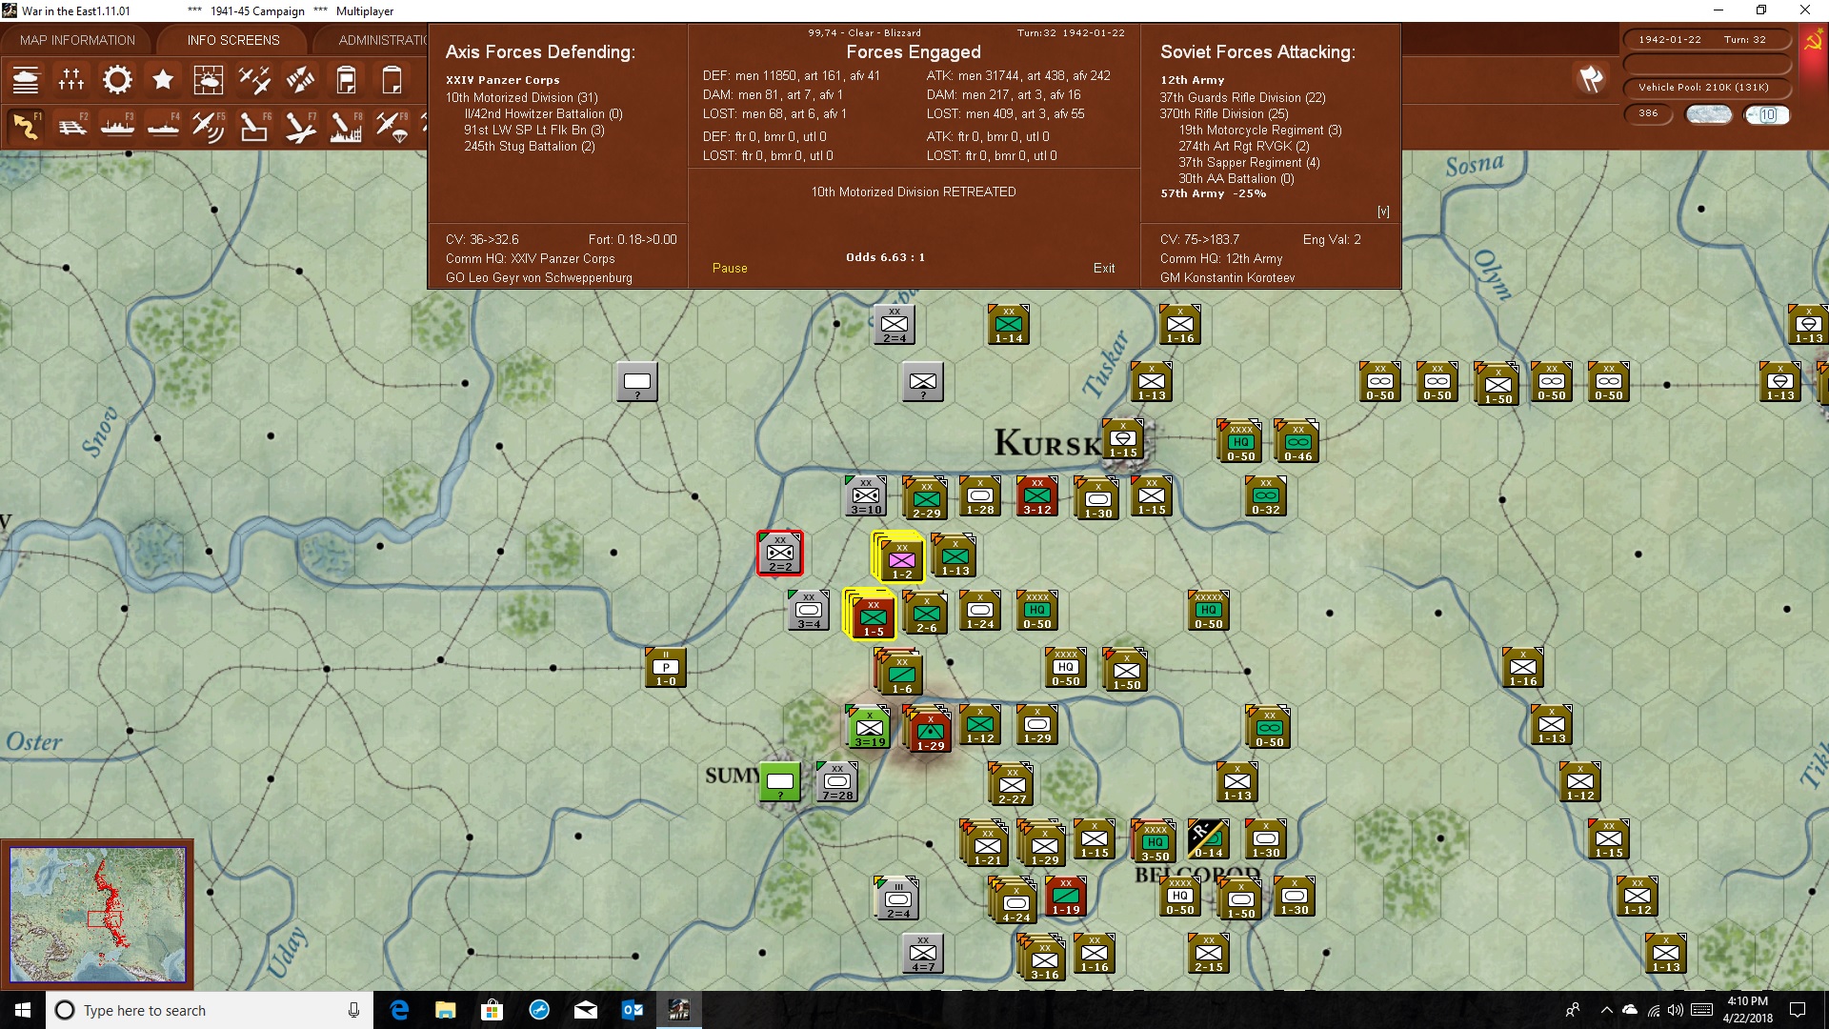This screenshot has height=1029, width=1829.
Task: Click 10th Motorized Division in defenders list
Action: 522,97
